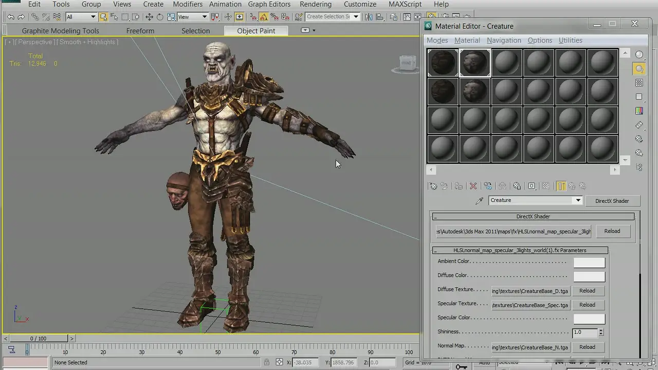This screenshot has height=370, width=658.
Task: Open the Creature material name dropdown
Action: tap(578, 200)
